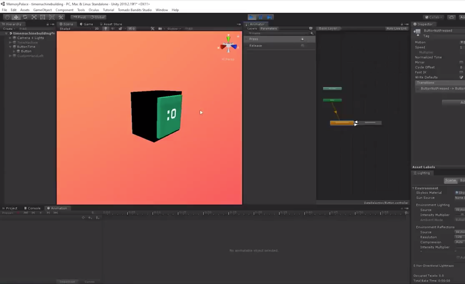Viewport: 465px width, 284px height.
Task: Select the Hand tool in the toolbar
Action: 7,17
